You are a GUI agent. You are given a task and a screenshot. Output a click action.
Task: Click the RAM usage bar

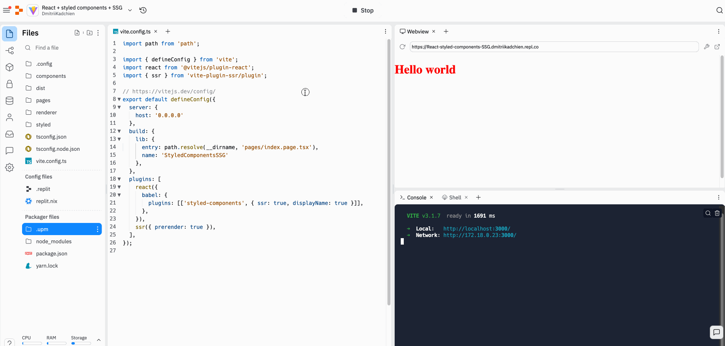(x=56, y=343)
